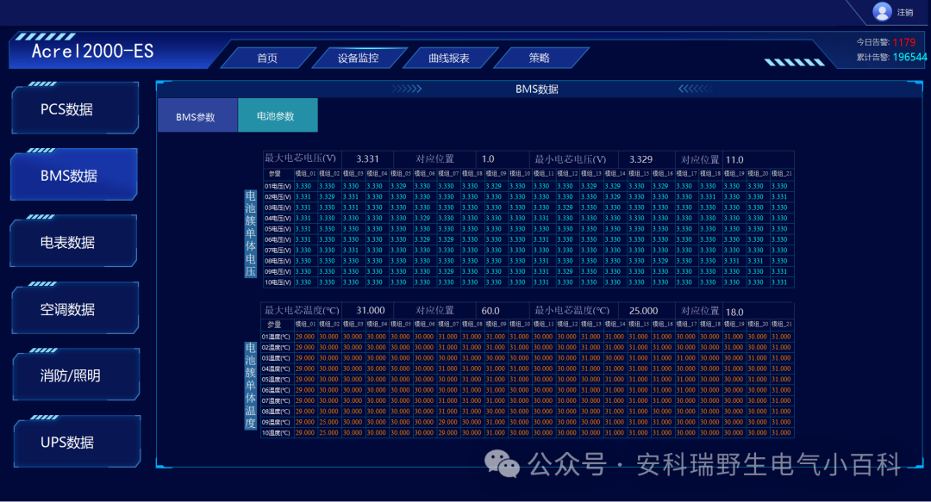The width and height of the screenshot is (931, 502).
Task: Open 消防/照明 in the sidebar
Action: pyautogui.click(x=75, y=375)
